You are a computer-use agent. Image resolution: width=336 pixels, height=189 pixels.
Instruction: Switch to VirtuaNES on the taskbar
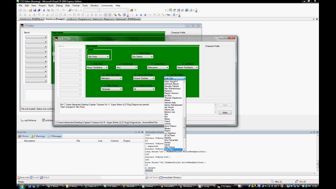coord(168,186)
